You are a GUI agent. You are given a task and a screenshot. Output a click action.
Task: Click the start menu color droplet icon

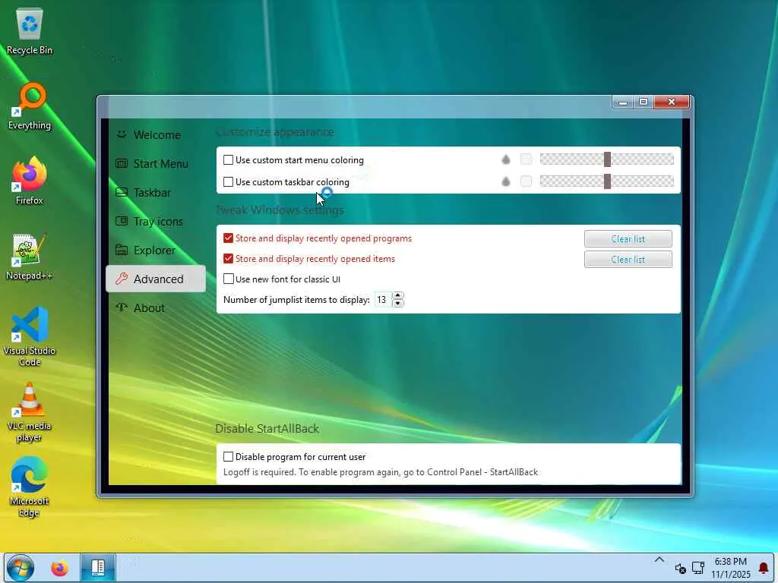pyautogui.click(x=505, y=159)
